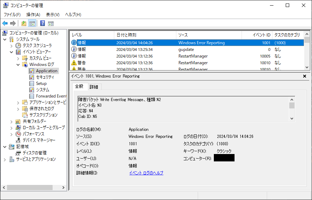Expand the タスク スケジューラ node

click(11, 46)
